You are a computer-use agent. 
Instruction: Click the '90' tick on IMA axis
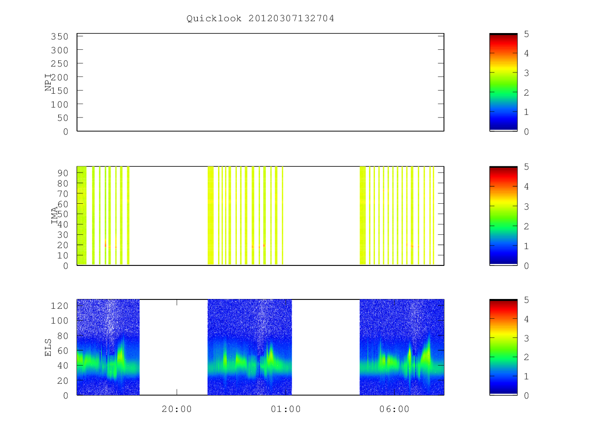click(x=62, y=173)
